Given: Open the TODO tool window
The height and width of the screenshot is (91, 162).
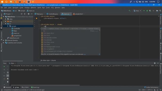Looking at the screenshot, I should (25, 87).
